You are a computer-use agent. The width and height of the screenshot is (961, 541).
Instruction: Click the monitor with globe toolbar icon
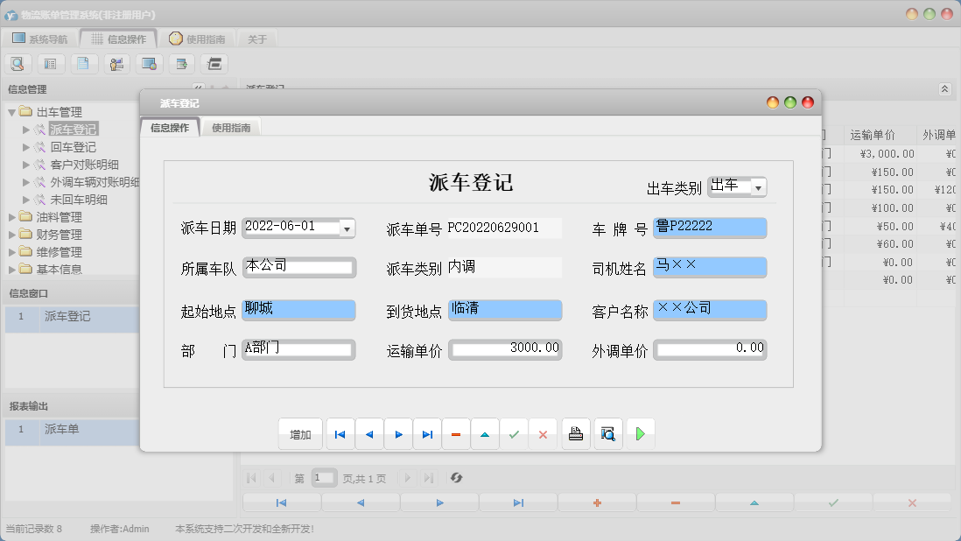tap(148, 63)
